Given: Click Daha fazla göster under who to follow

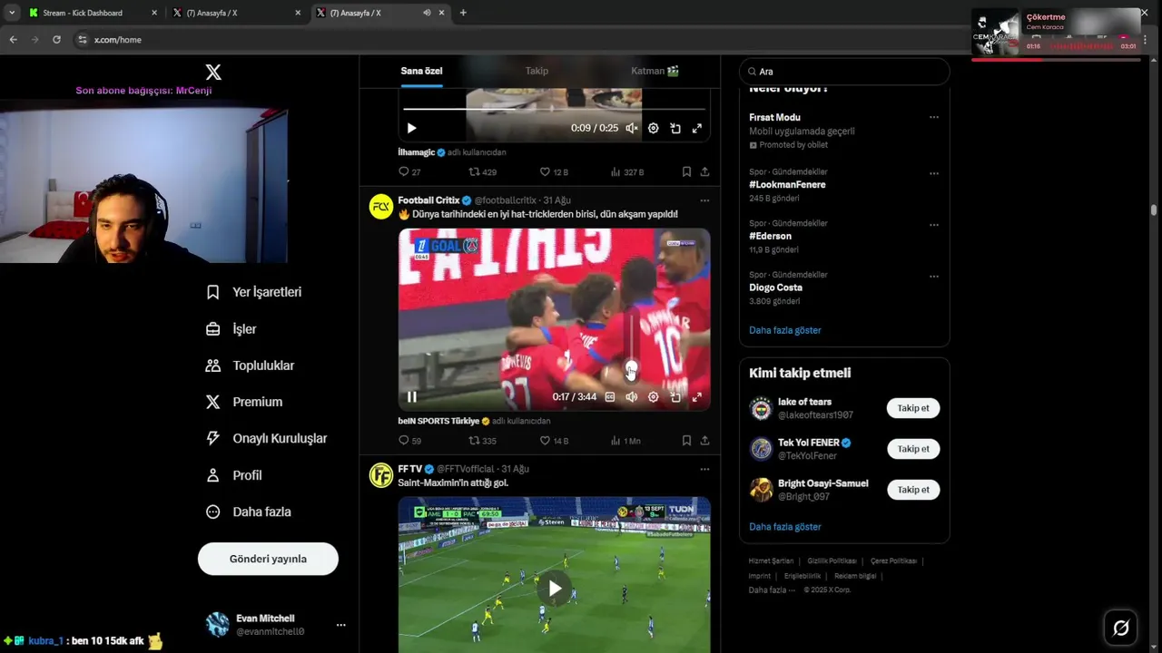Looking at the screenshot, I should 784,527.
